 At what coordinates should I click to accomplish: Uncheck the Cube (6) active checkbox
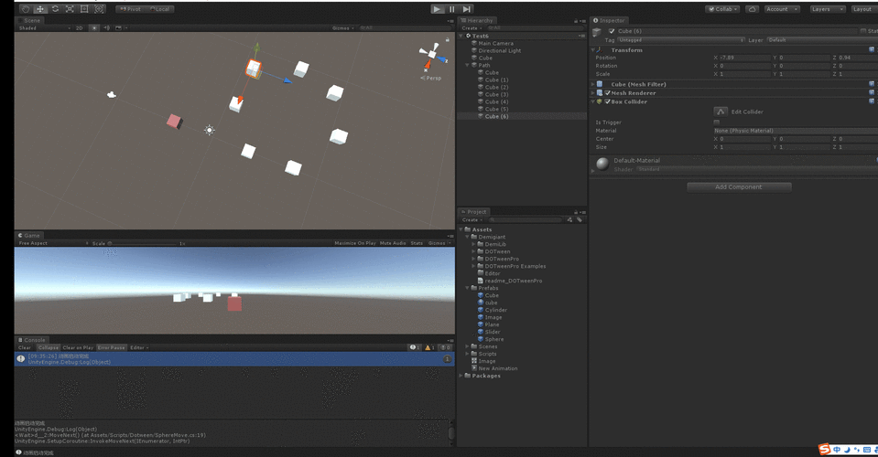(x=612, y=31)
